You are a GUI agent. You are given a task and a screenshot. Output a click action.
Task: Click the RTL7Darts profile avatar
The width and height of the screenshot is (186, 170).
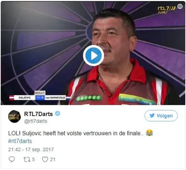click(15, 116)
